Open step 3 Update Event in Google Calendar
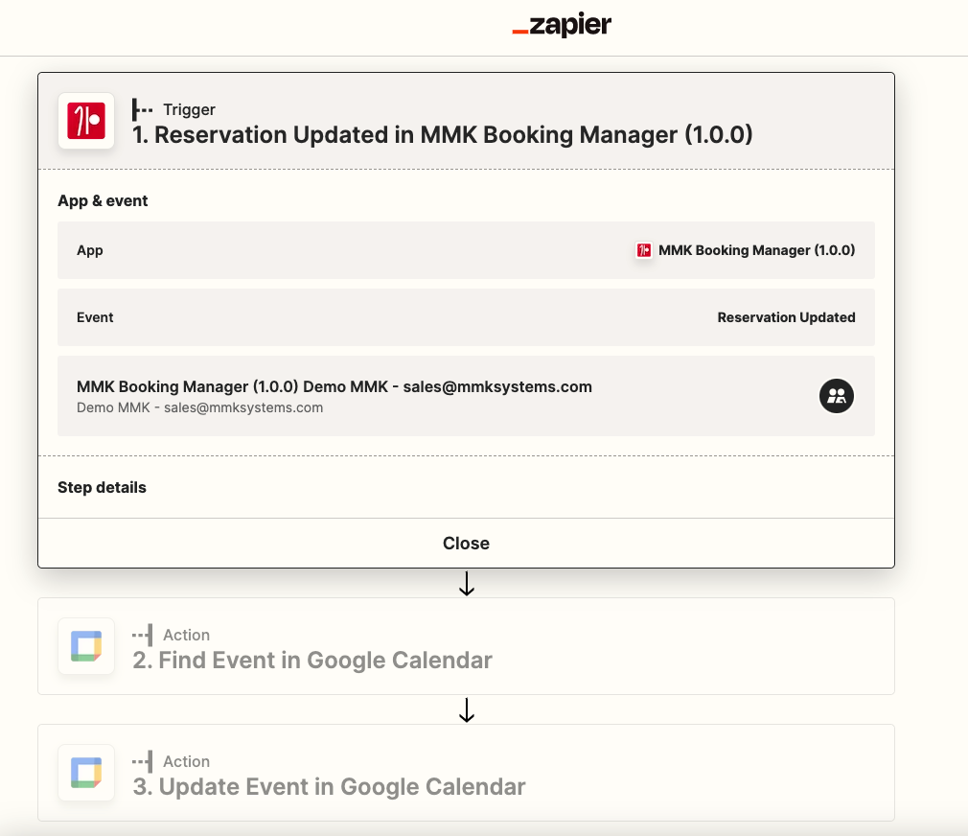The height and width of the screenshot is (836, 968). 466,773
